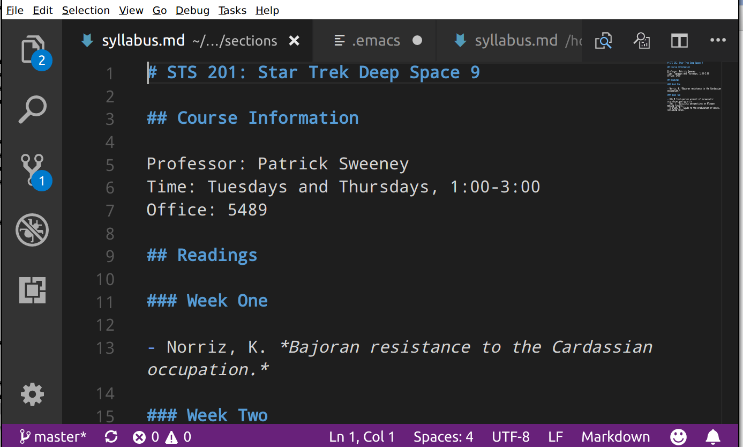Viewport: 743px width, 447px height.
Task: Click the Norriz, K. reading entry
Action: coord(399,358)
